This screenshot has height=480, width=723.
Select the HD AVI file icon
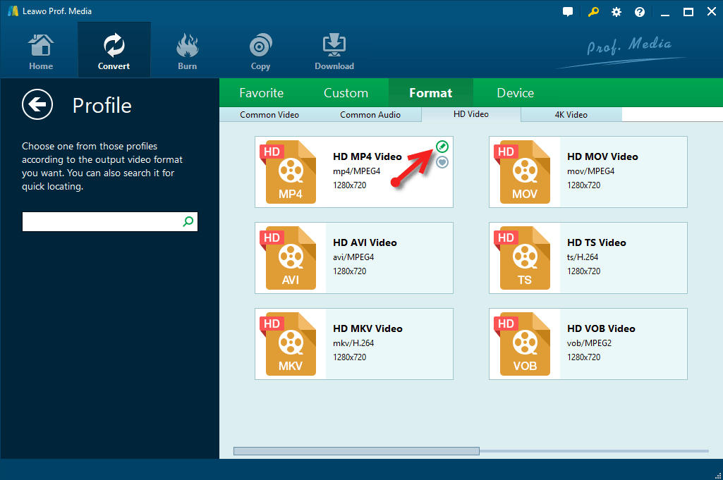(x=288, y=258)
